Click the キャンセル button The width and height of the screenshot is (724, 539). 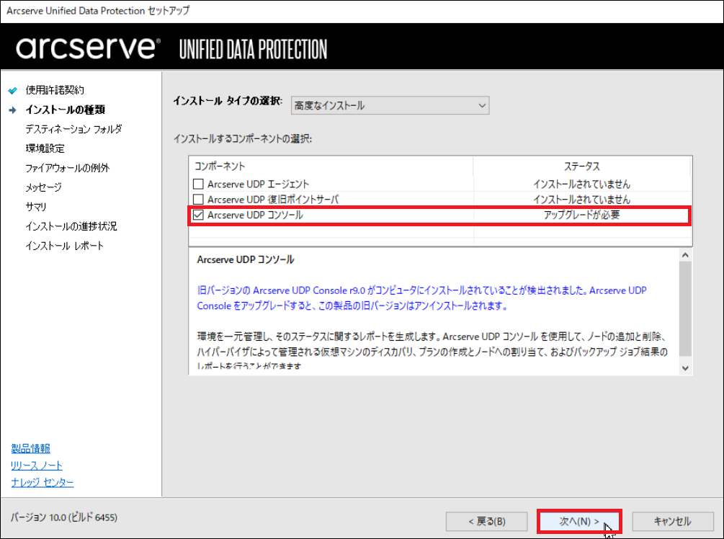[x=673, y=522]
